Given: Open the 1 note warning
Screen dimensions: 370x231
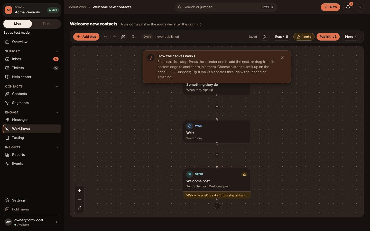Looking at the screenshot, I should click(304, 37).
